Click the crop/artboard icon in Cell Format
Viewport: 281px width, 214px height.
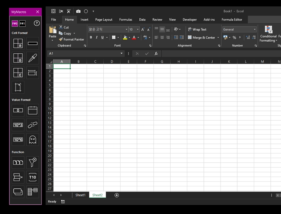[18, 87]
